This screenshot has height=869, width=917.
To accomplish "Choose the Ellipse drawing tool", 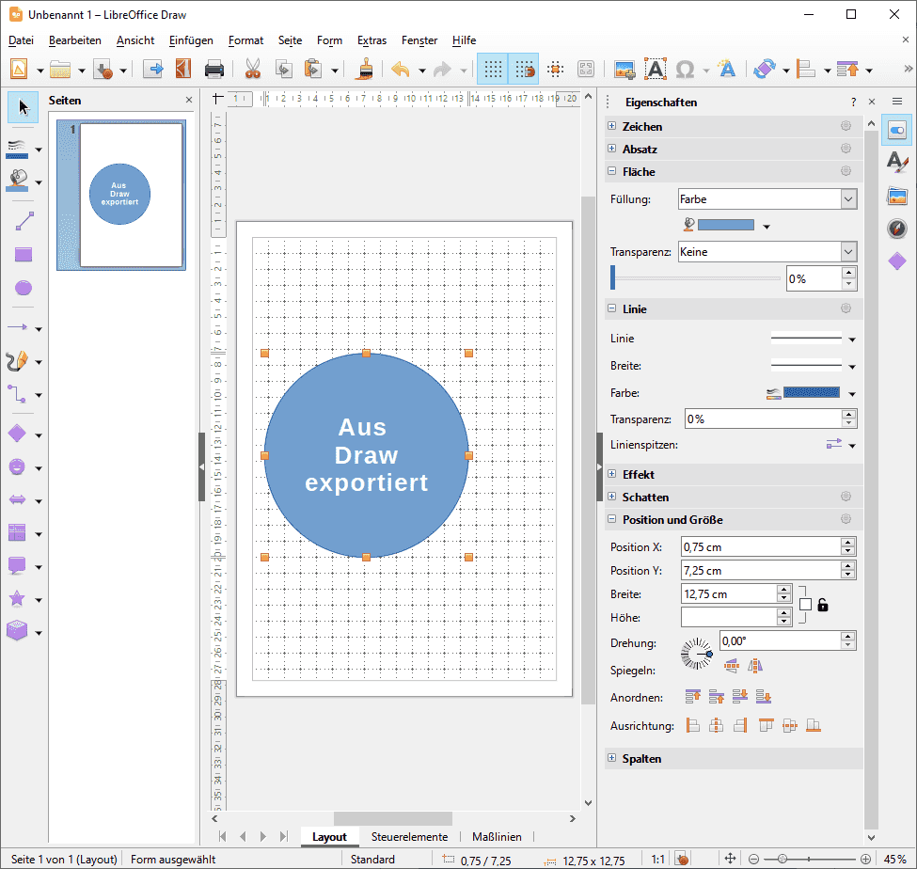I will click(x=24, y=288).
